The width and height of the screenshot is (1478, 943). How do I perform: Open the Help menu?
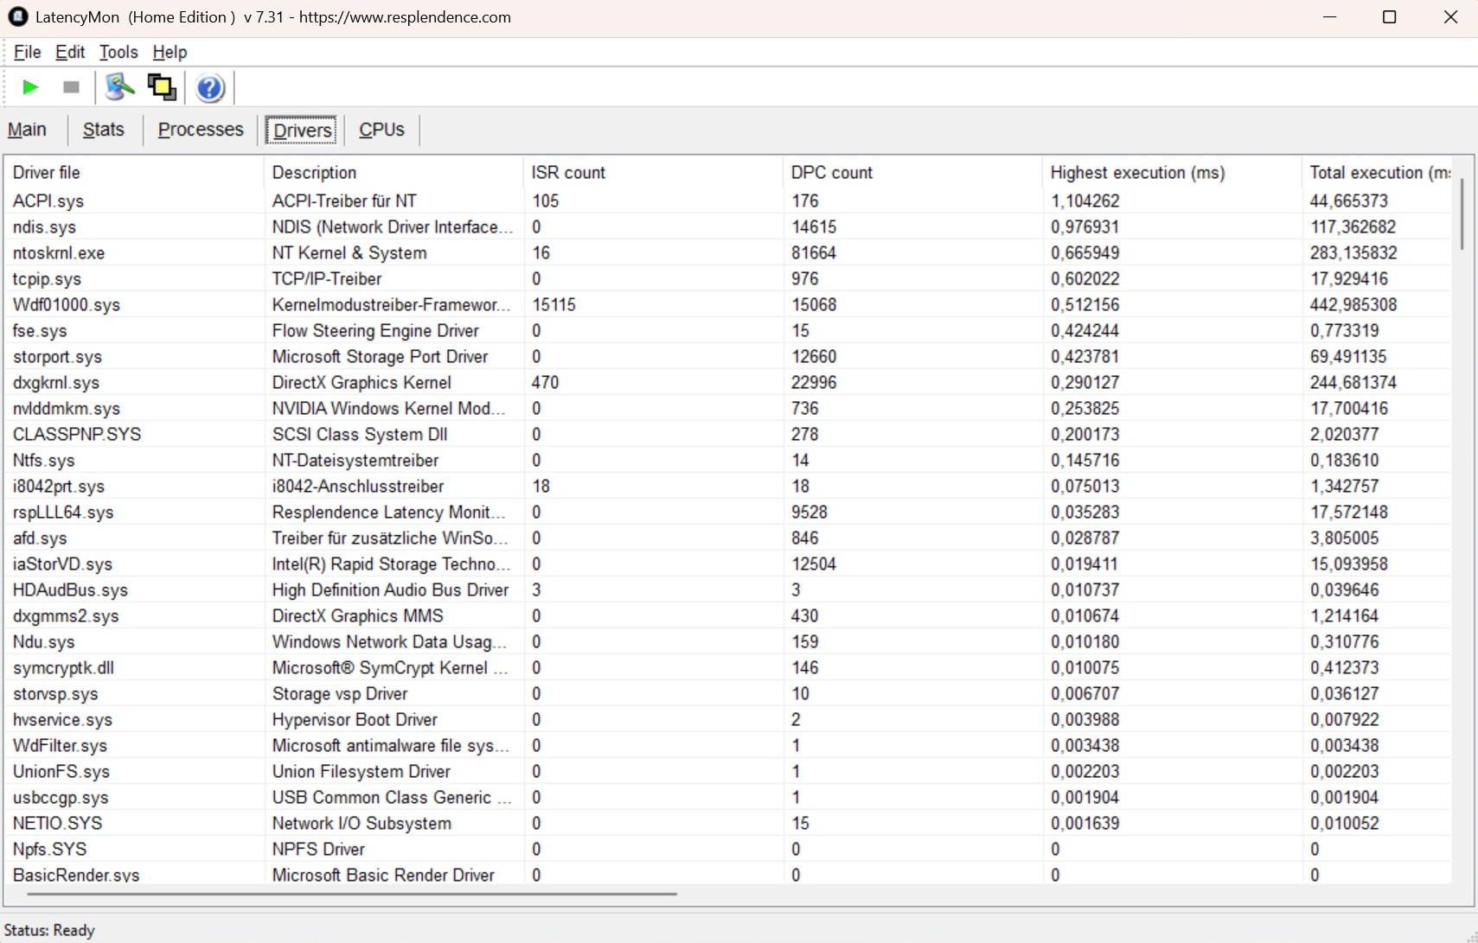pyautogui.click(x=170, y=52)
